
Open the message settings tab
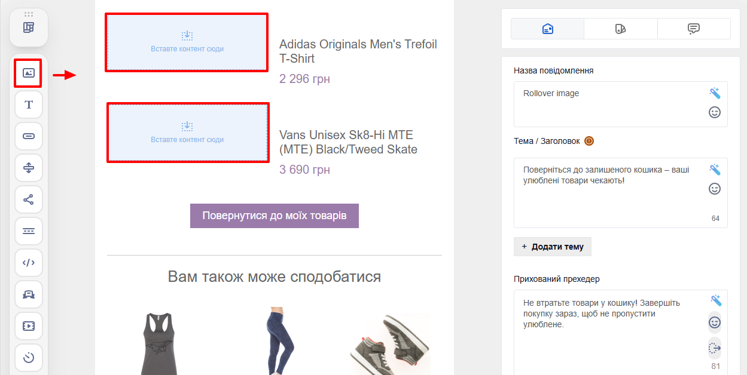coord(547,29)
